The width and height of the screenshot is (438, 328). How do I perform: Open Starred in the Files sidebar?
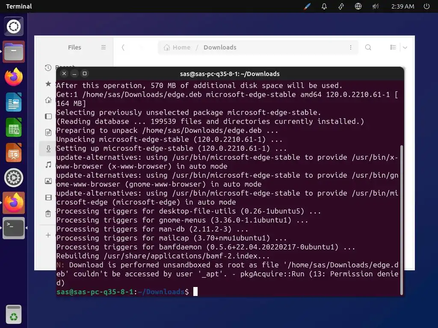pyautogui.click(x=48, y=84)
